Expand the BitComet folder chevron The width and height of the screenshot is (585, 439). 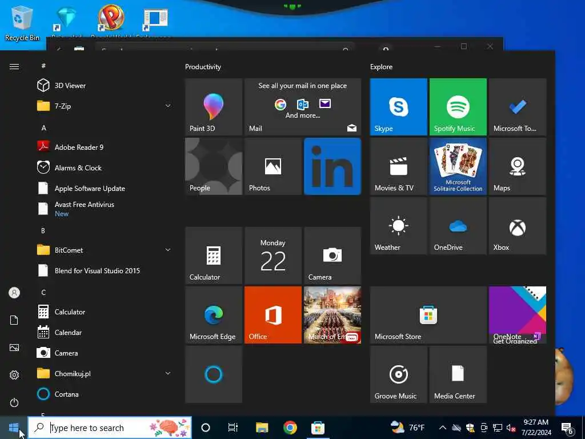point(168,250)
